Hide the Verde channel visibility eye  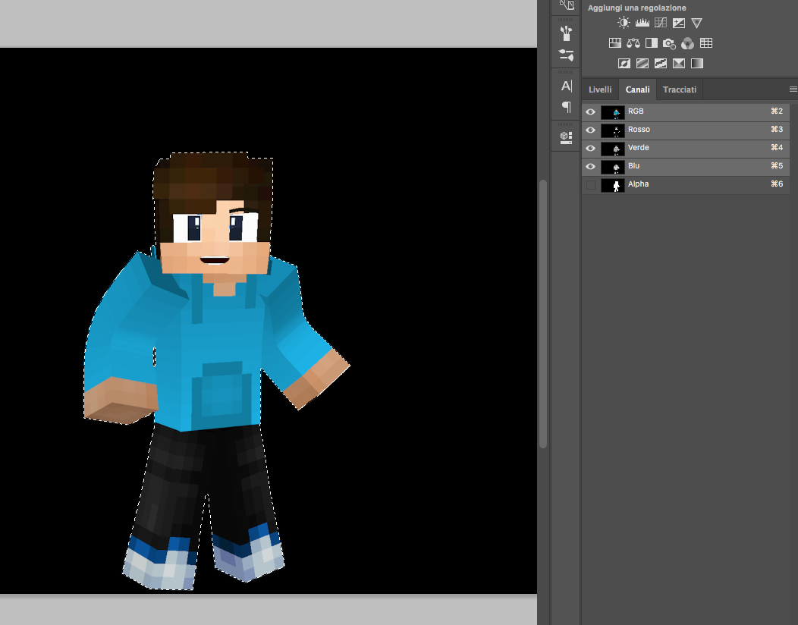(590, 149)
